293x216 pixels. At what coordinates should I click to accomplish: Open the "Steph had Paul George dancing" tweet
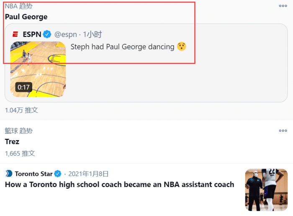click(x=122, y=47)
